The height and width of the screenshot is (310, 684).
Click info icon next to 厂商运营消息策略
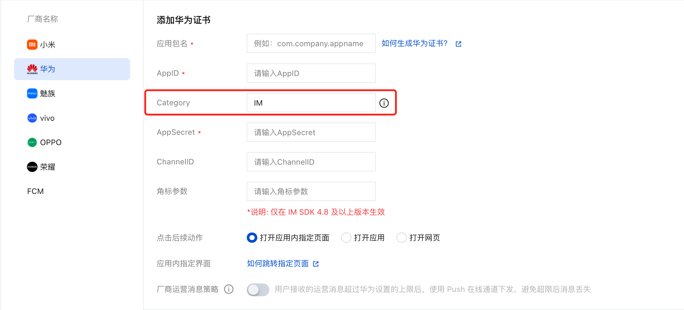pyautogui.click(x=229, y=289)
